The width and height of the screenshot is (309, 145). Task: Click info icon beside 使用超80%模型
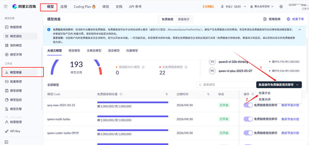(143, 67)
